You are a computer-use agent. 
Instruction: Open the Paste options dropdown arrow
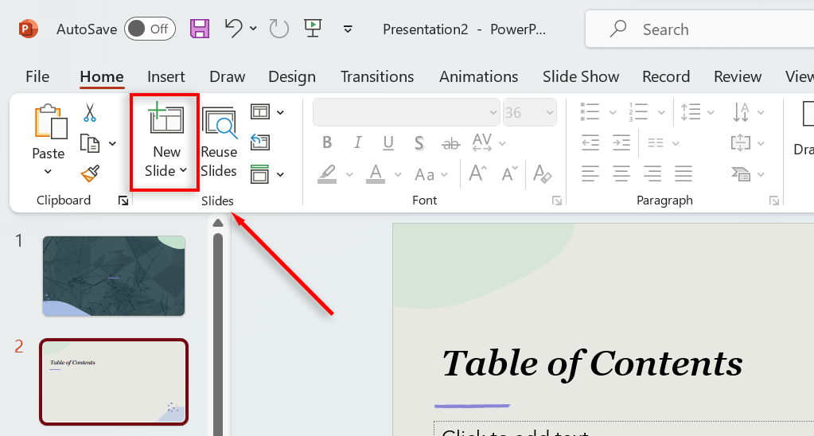point(48,171)
